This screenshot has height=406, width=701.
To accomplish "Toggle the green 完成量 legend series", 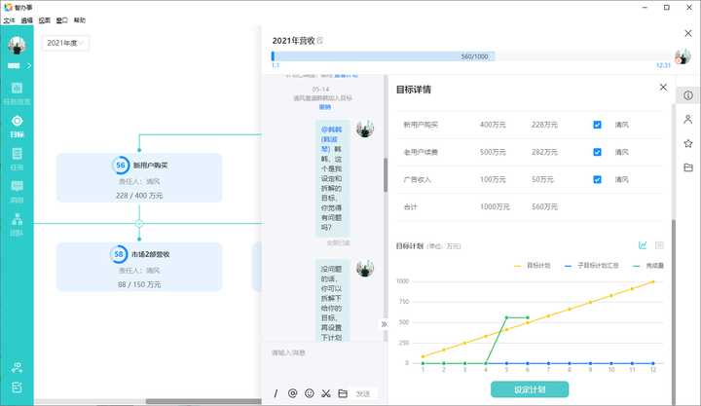I will coord(648,266).
